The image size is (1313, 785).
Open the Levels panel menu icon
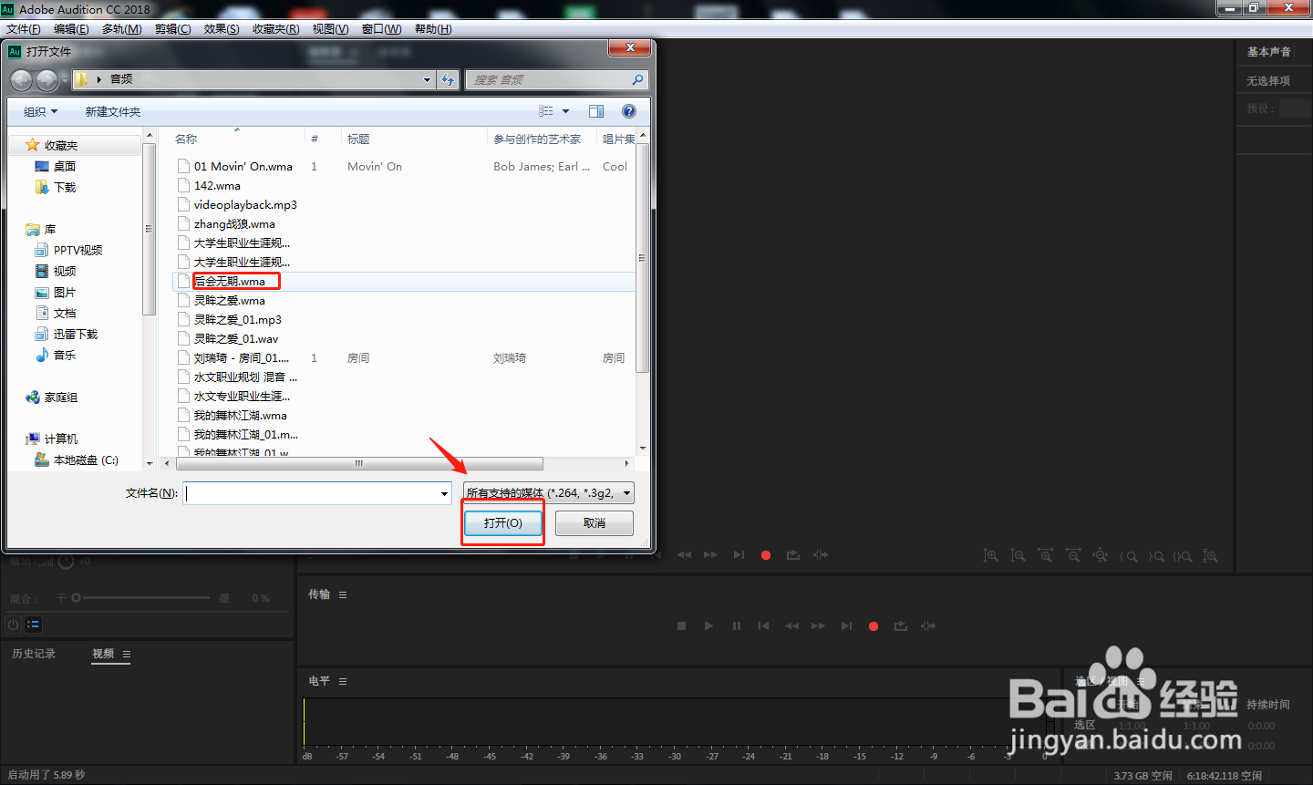pyautogui.click(x=343, y=681)
